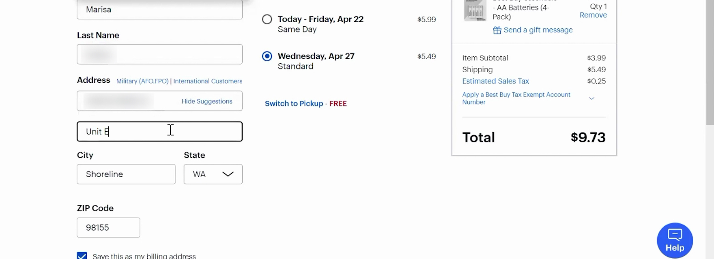Remove the AA Batteries from cart
Viewport: 714px width, 259px height.
click(593, 15)
